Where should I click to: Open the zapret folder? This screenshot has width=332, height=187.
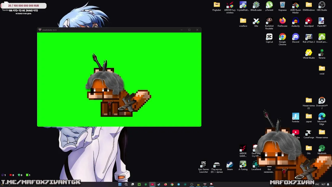[x=309, y=118]
